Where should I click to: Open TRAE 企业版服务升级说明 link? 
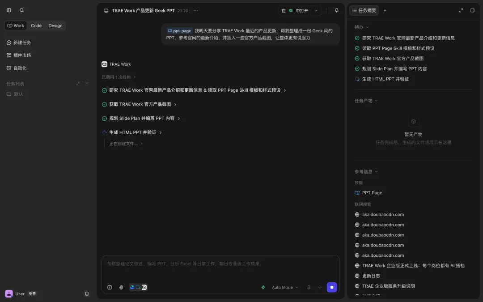(x=385, y=286)
